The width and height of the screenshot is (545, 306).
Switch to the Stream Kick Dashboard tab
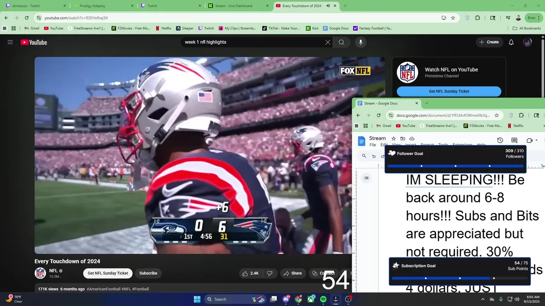pos(238,6)
